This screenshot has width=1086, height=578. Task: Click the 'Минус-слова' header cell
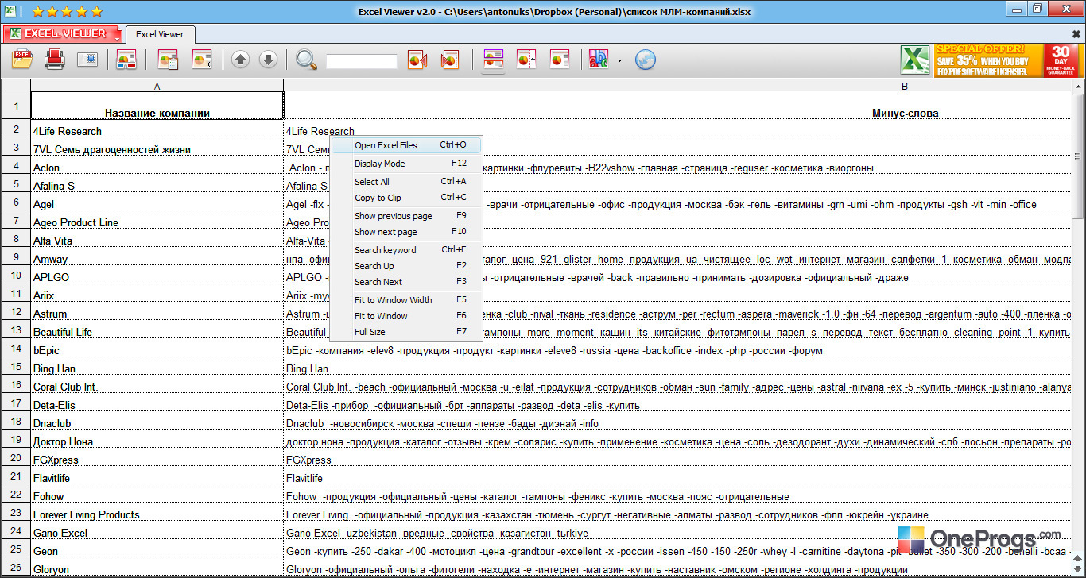click(678, 106)
